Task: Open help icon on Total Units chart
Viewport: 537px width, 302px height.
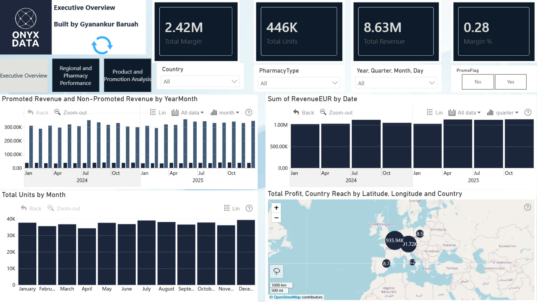Action: pyautogui.click(x=249, y=208)
